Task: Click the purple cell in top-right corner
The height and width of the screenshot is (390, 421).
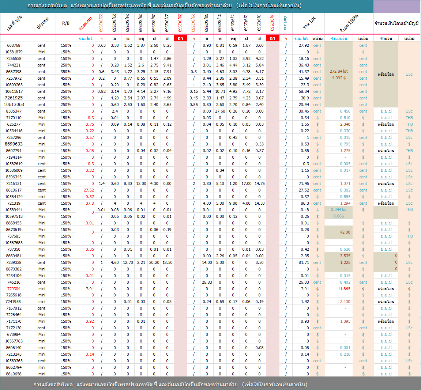Action: tap(397, 6)
